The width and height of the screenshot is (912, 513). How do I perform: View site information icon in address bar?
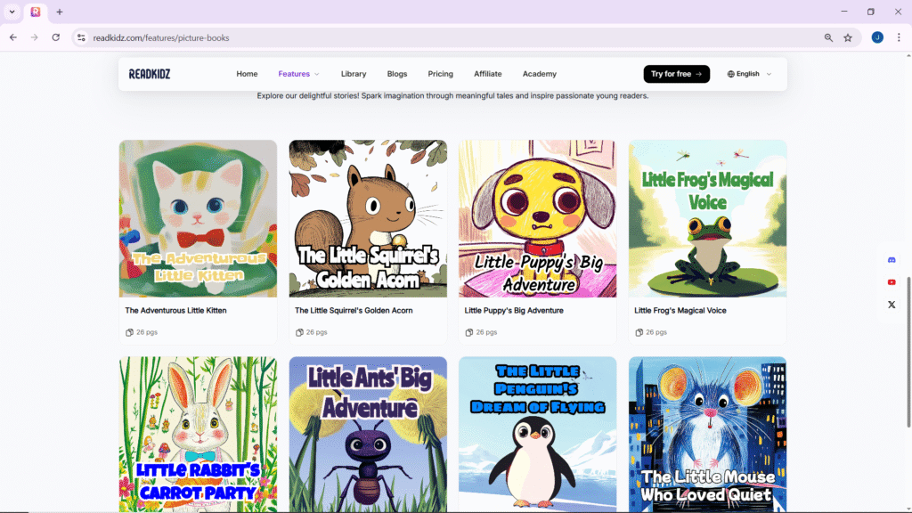pyautogui.click(x=81, y=37)
